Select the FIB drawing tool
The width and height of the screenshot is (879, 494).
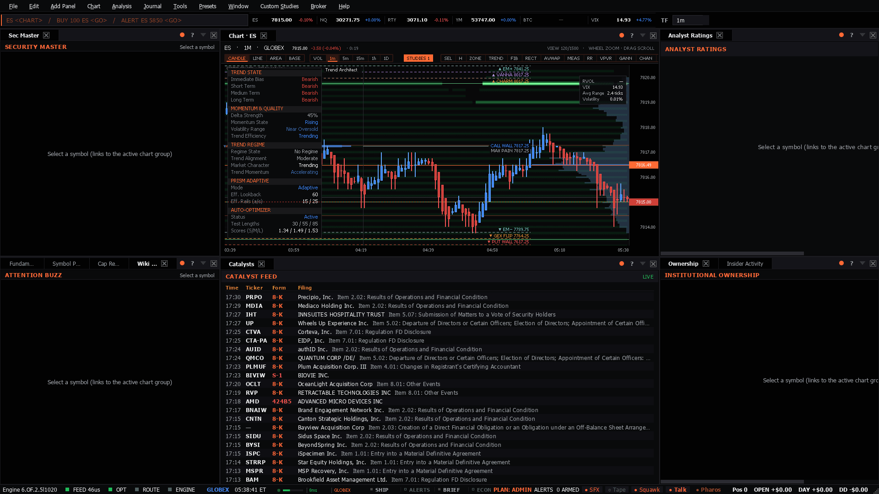pyautogui.click(x=514, y=58)
